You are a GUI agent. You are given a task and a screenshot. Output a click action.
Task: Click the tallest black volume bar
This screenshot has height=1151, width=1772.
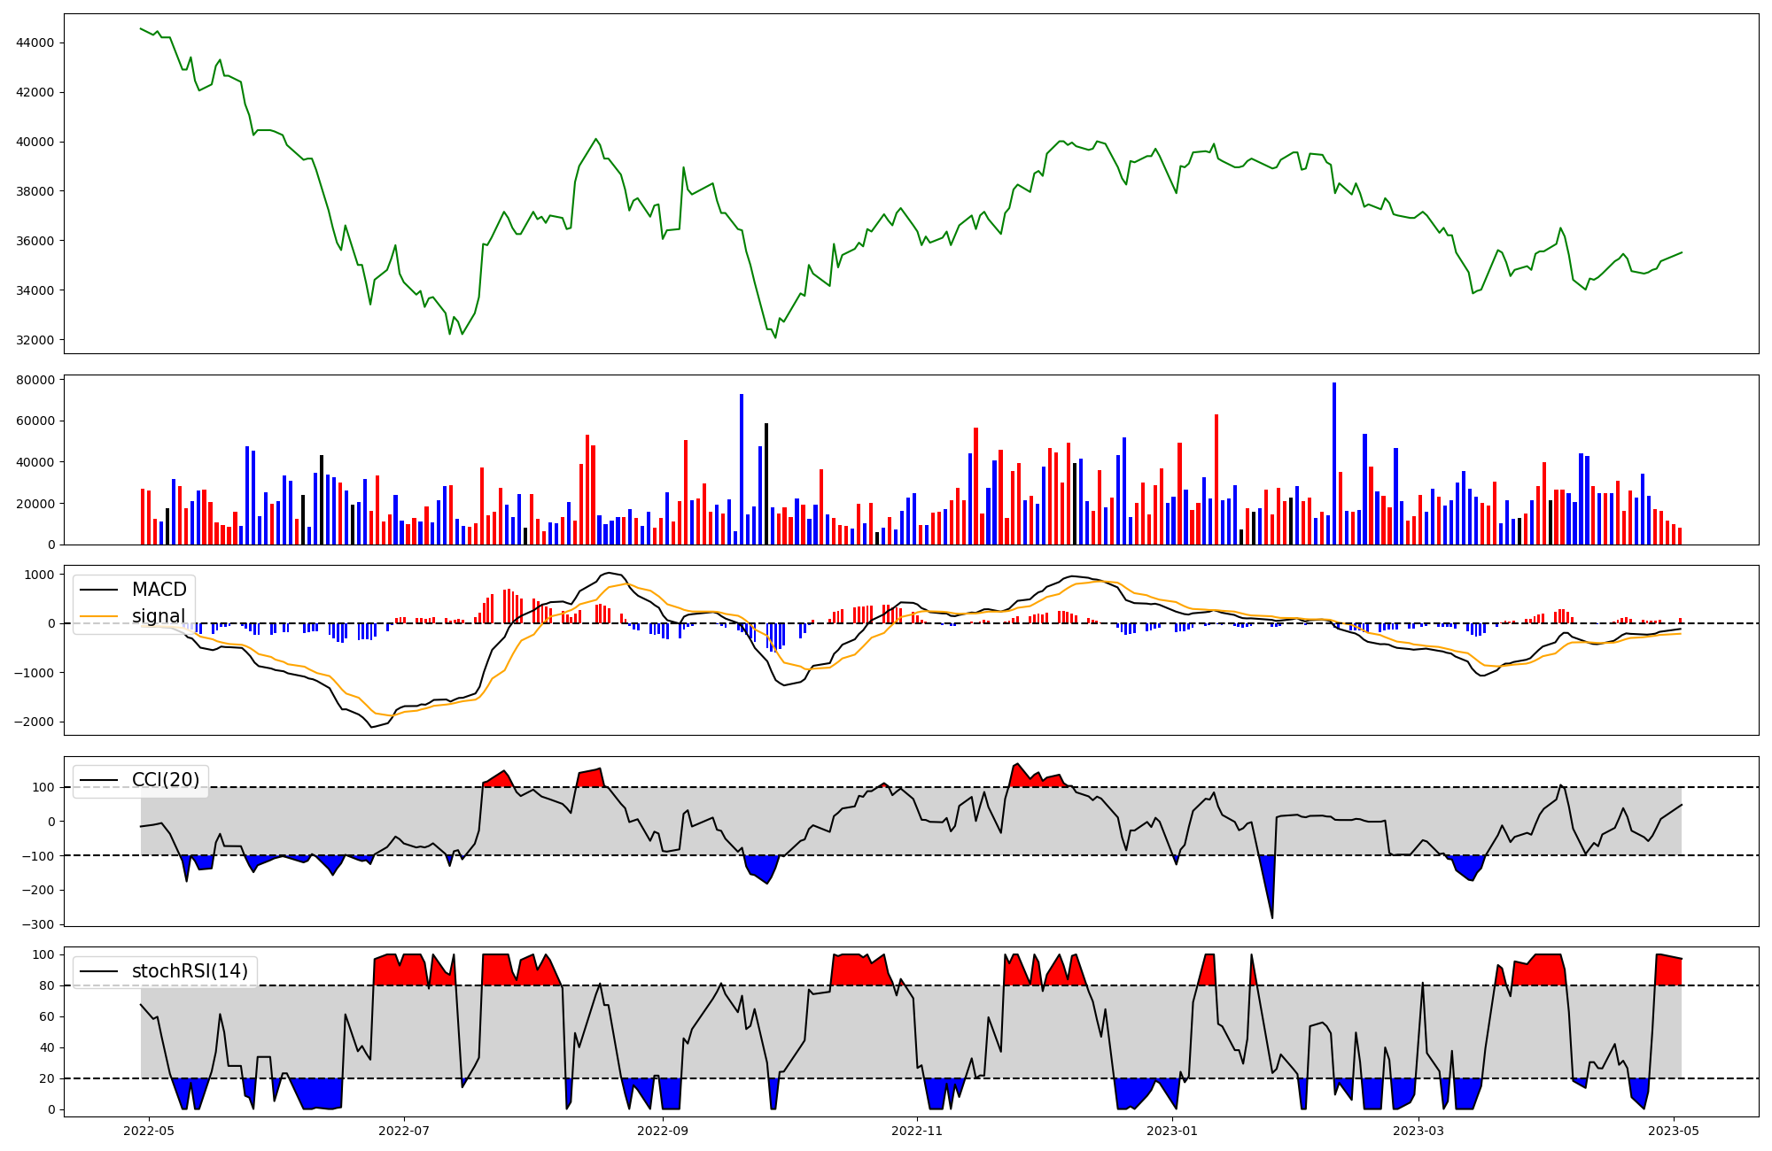click(x=766, y=484)
